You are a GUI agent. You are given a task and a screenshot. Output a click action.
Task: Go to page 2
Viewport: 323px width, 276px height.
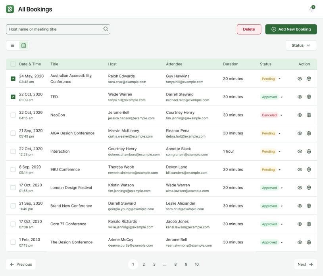coord(144,264)
